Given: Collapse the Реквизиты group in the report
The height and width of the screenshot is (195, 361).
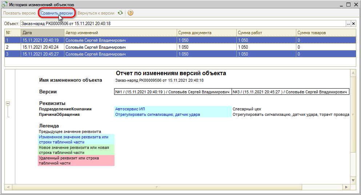Looking at the screenshot, I should point(8,103).
